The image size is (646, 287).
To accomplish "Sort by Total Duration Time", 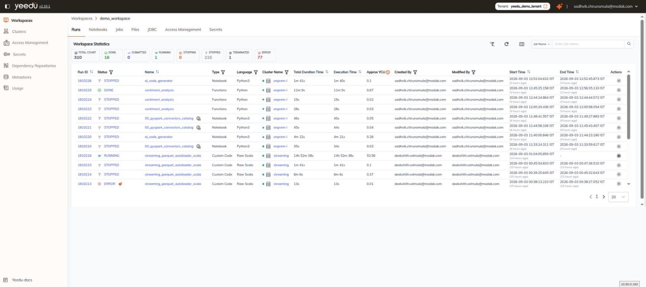I will 327,72.
